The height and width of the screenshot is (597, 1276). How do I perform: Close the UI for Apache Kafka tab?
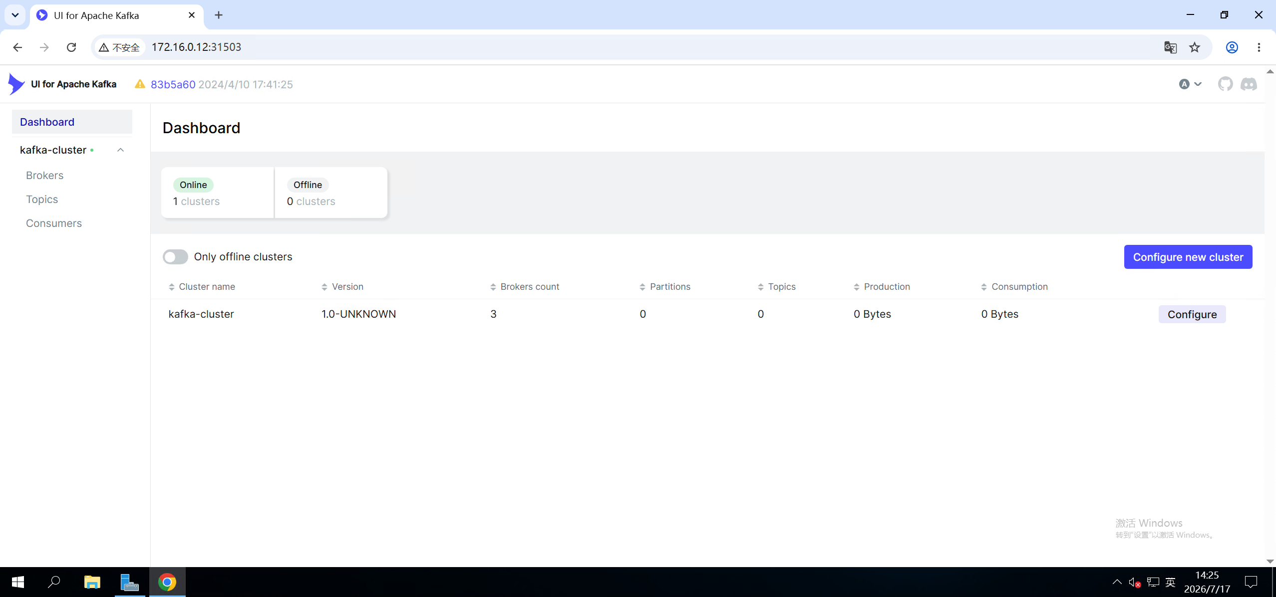[192, 15]
